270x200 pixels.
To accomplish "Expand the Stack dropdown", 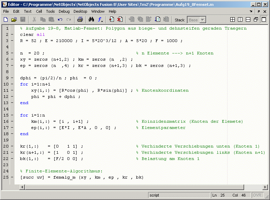I will coord(202,20).
